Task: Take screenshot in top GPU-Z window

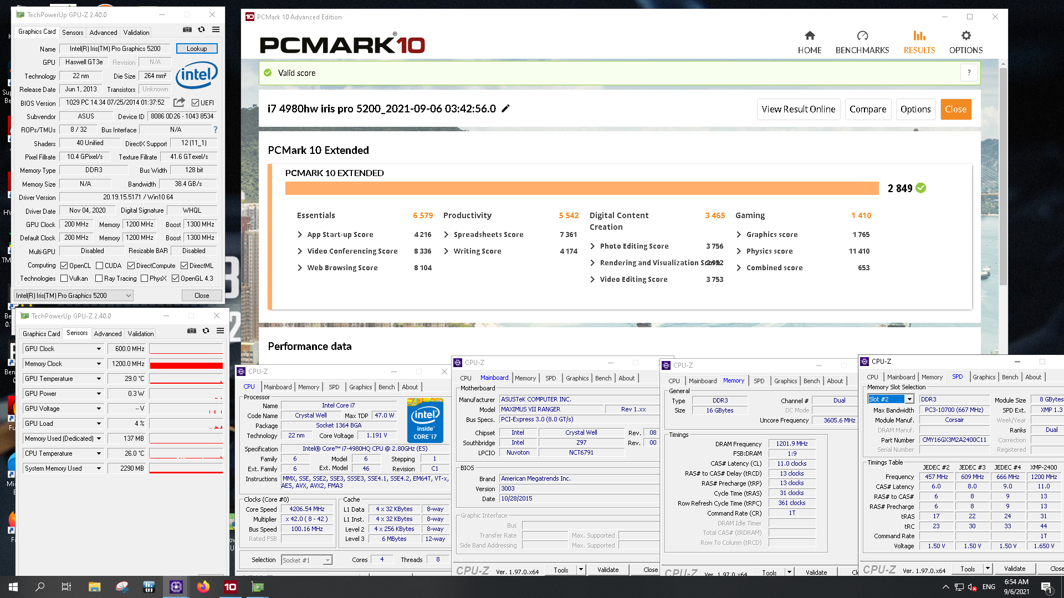Action: click(187, 29)
